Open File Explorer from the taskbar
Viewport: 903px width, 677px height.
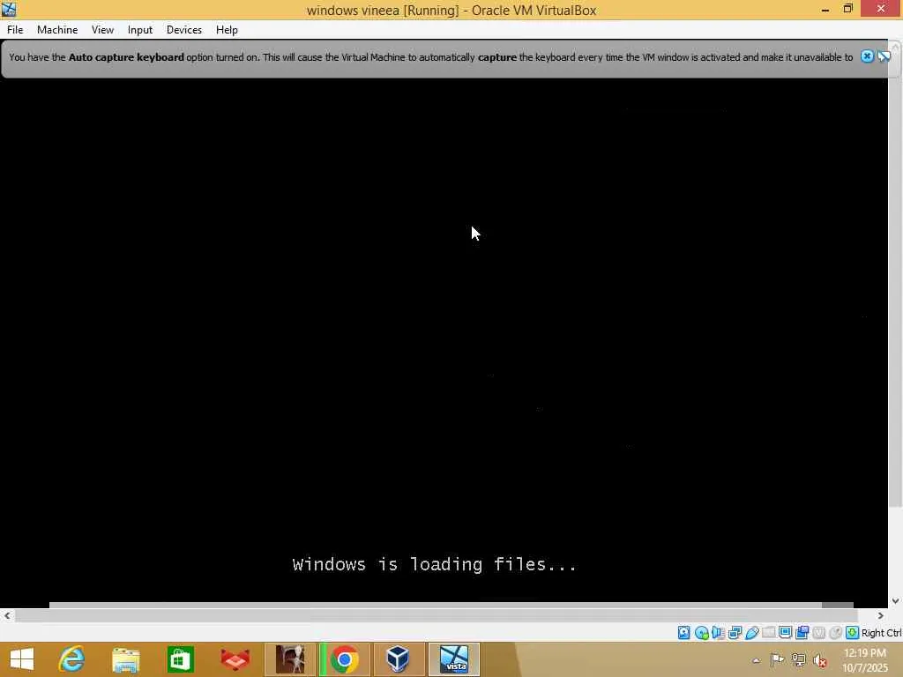[x=125, y=659]
